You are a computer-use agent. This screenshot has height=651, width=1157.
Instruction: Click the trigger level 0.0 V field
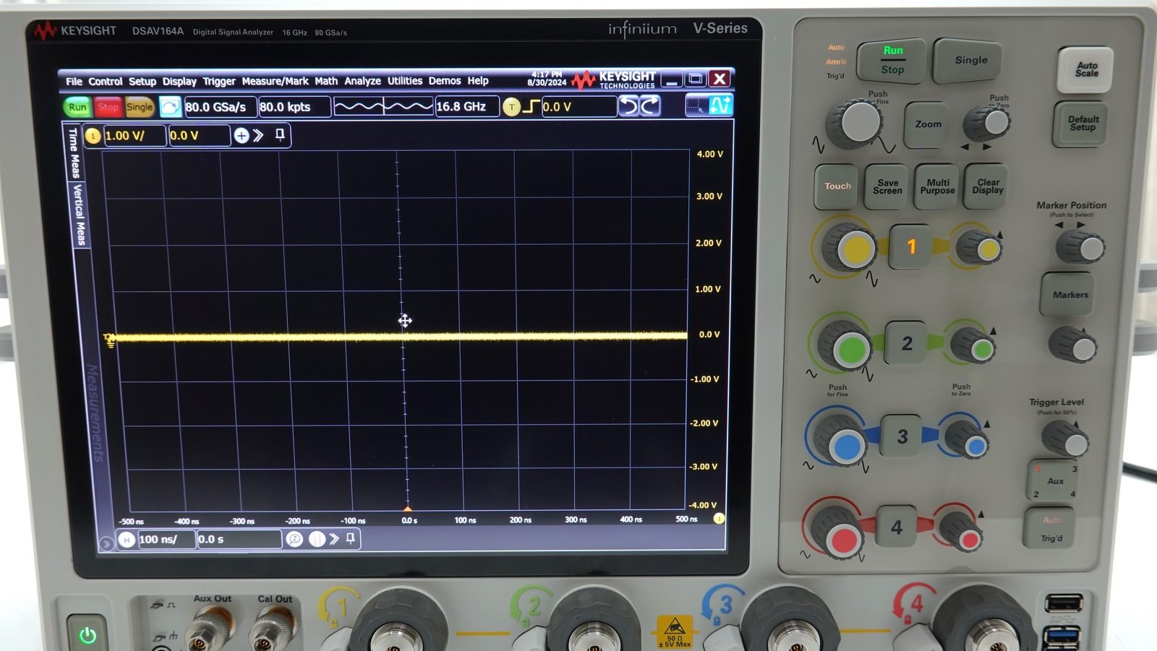578,107
